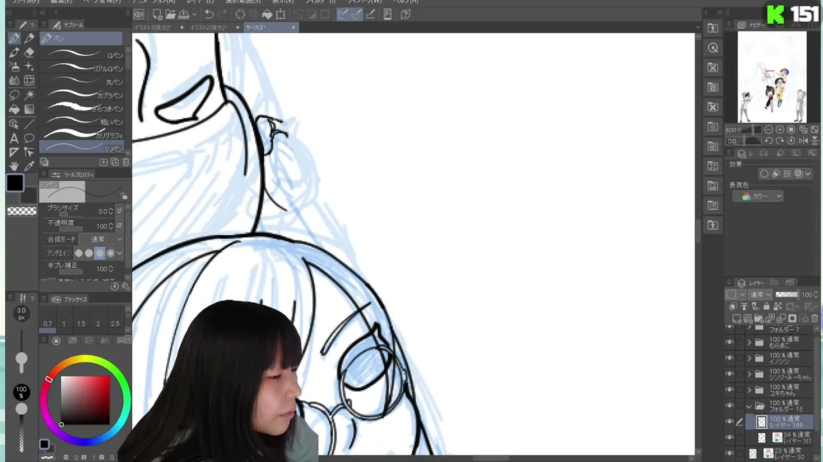
Task: Toggle Snap to Special Ruler
Action: 357,14
